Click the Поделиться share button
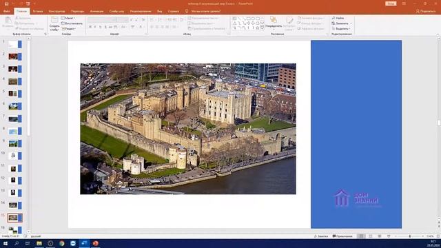Viewport: 441px width, 248px height. pyautogui.click(x=426, y=11)
